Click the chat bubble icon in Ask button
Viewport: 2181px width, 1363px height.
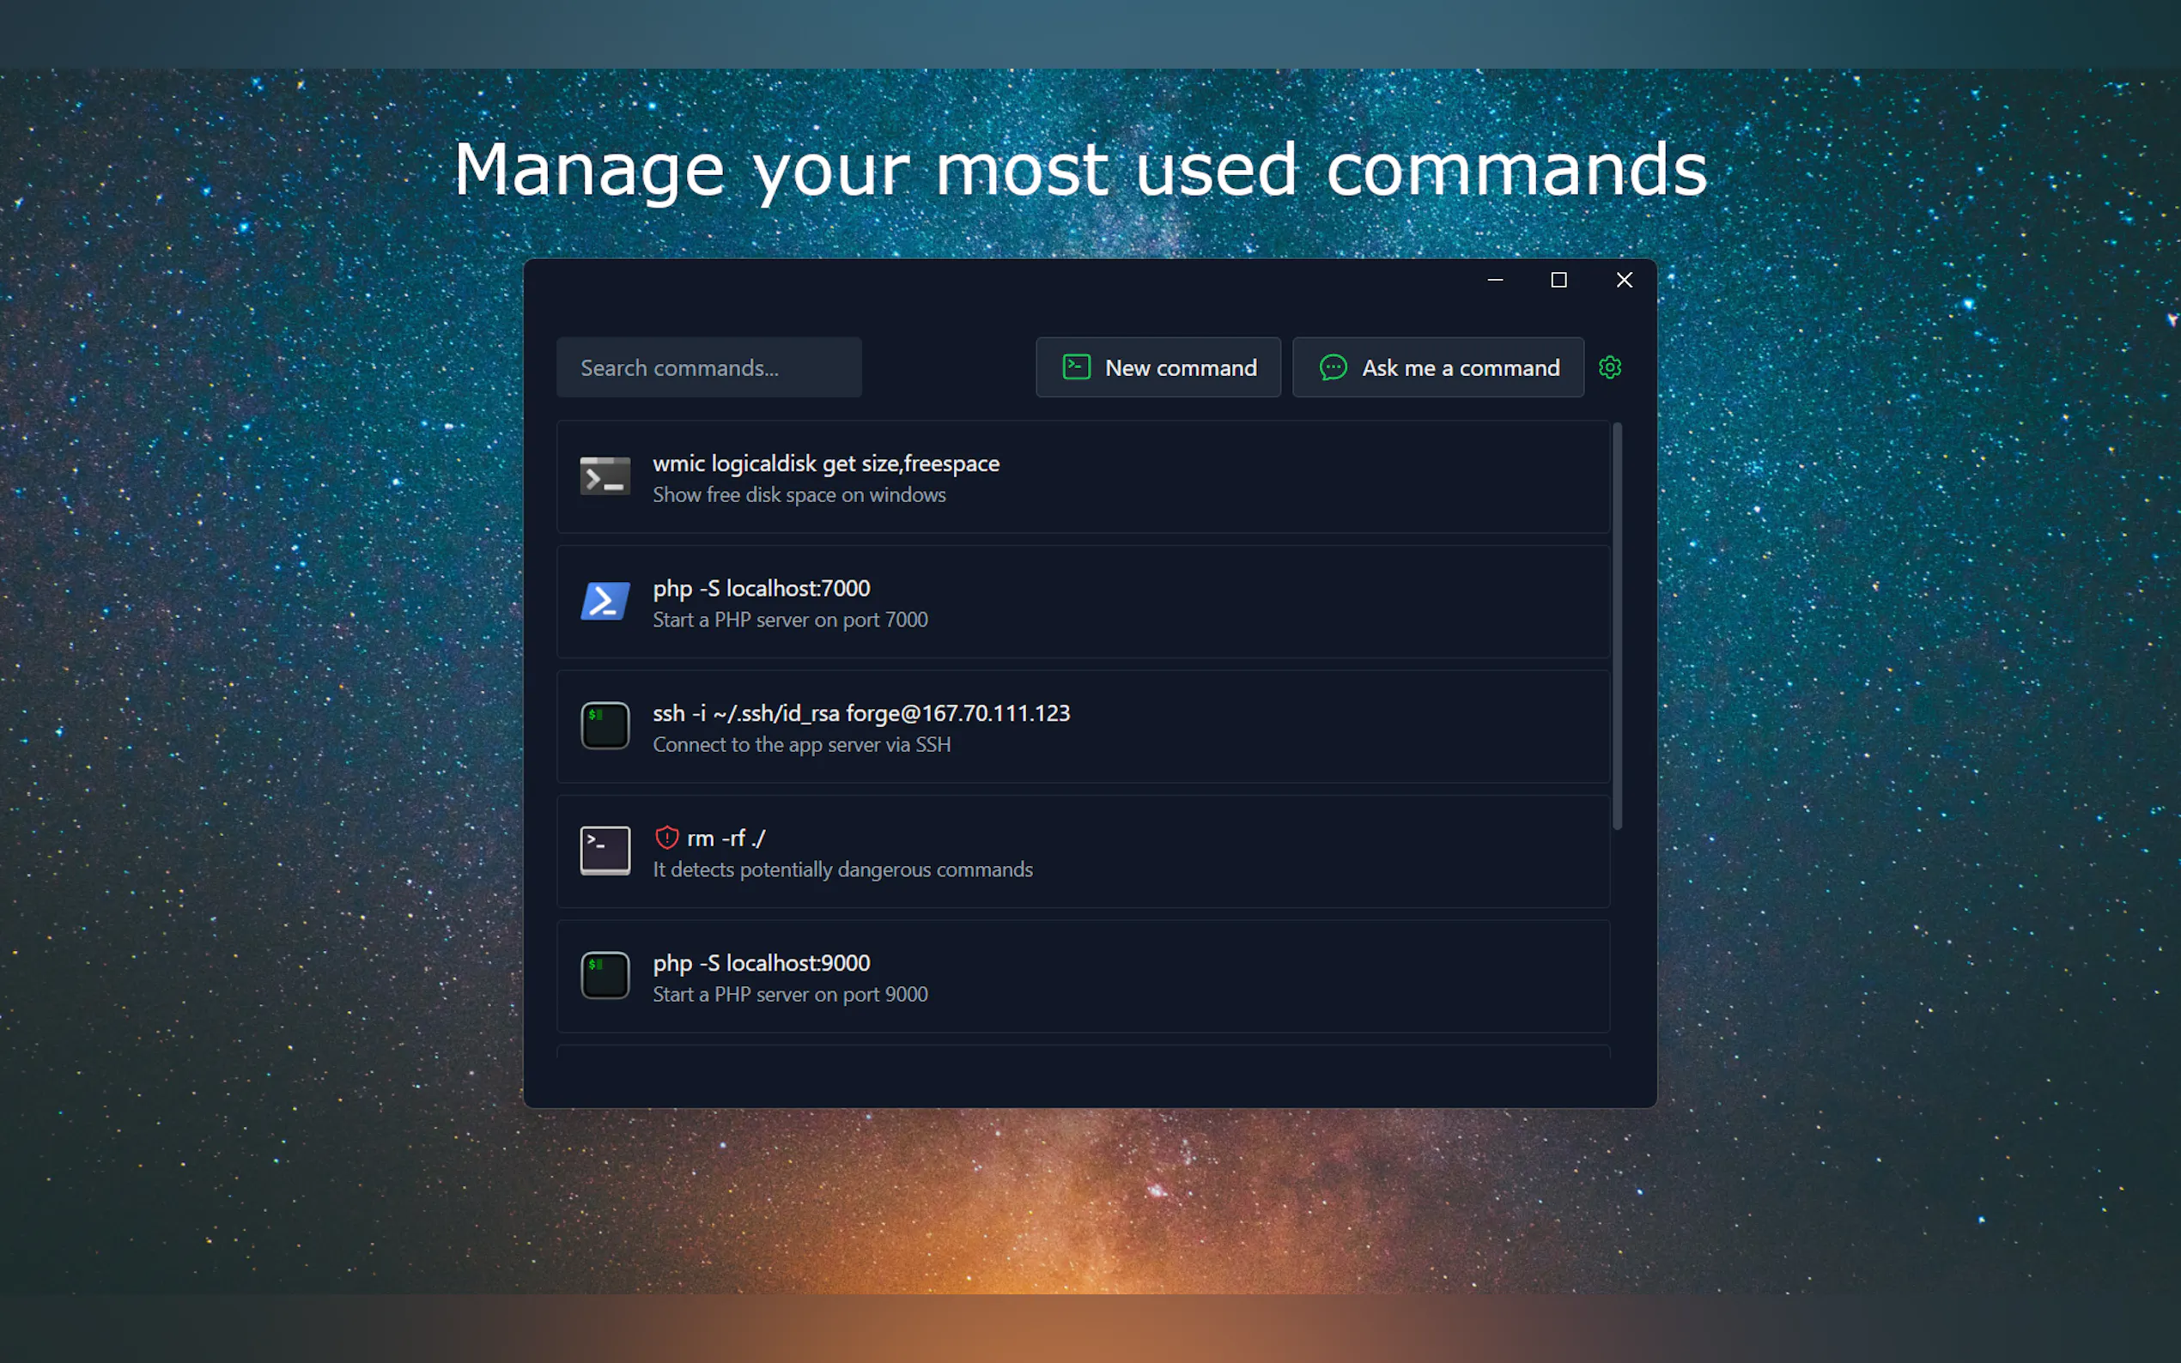1333,366
